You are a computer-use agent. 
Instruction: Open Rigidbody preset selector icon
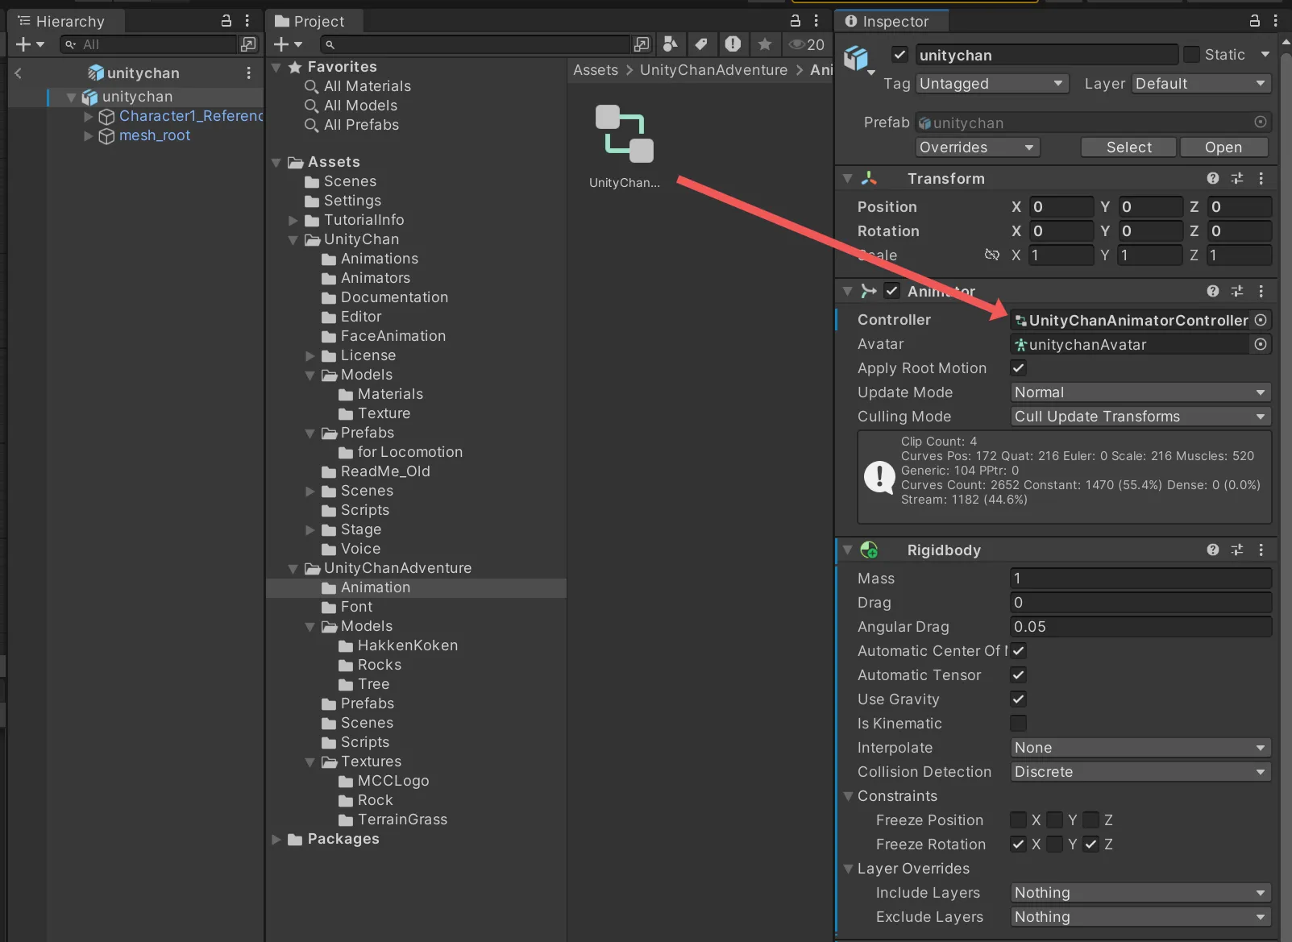(1237, 550)
